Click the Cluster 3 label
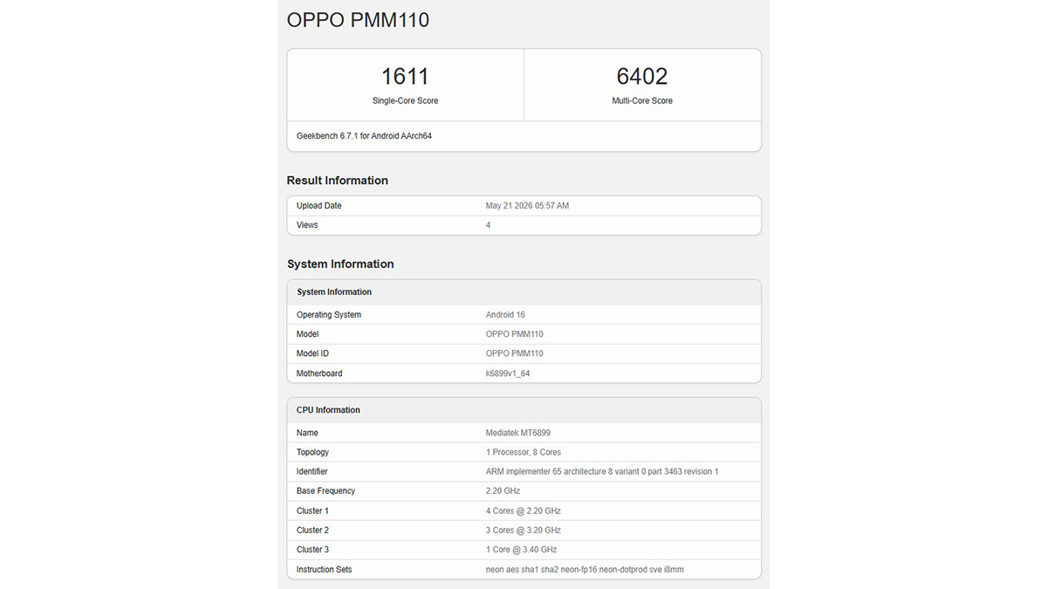 313,550
